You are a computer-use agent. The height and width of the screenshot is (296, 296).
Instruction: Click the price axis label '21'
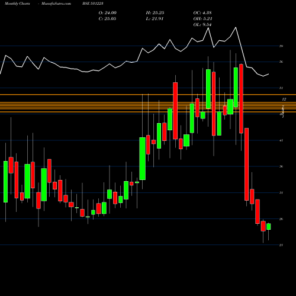point(281,245)
